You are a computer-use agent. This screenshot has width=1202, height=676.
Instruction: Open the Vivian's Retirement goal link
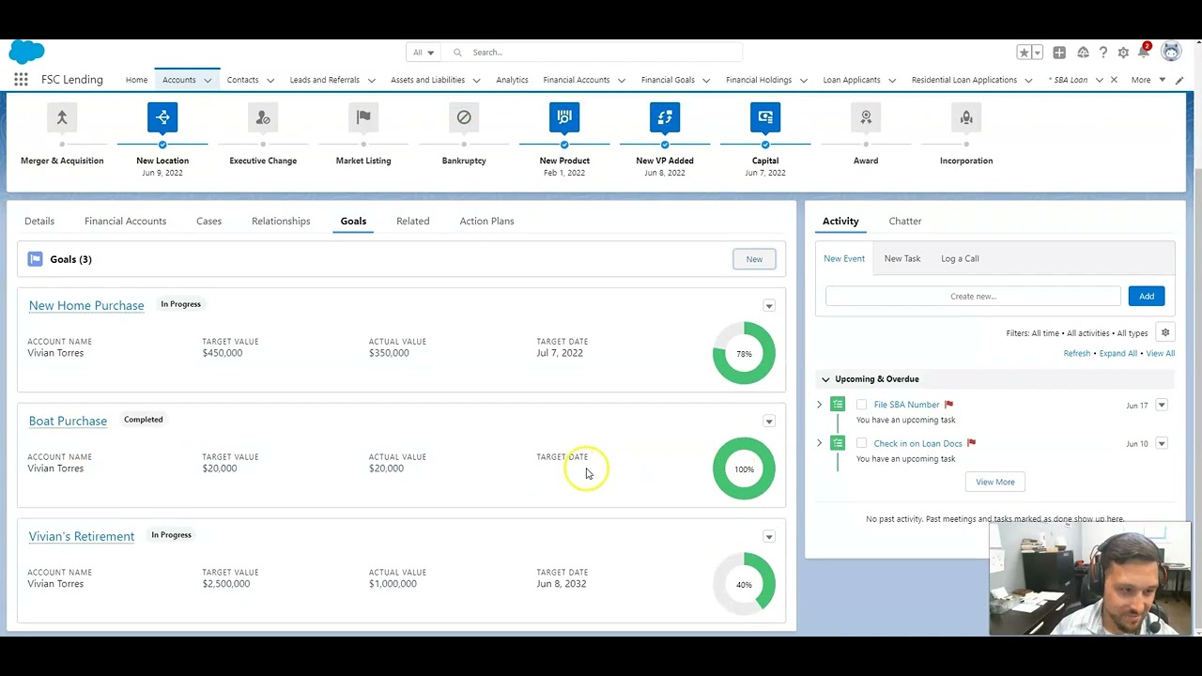coord(82,536)
